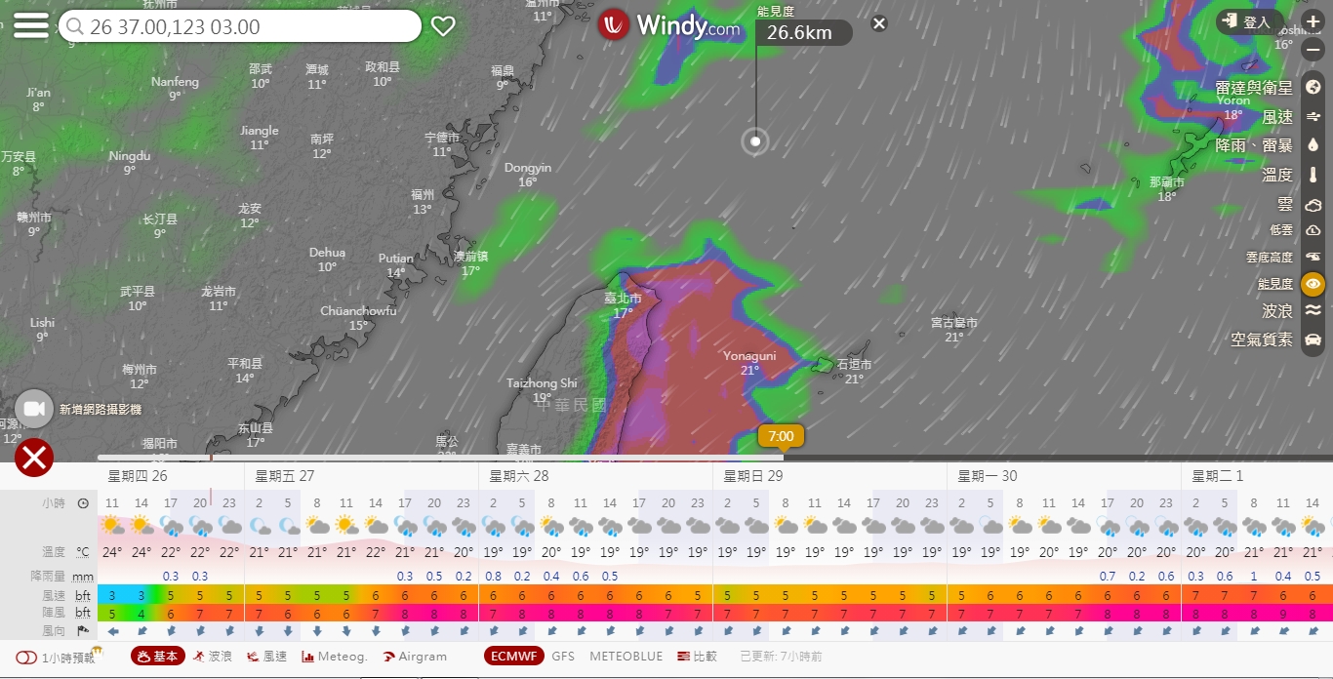Change the 風速 bft wind unit
1333x679 pixels.
tap(83, 595)
